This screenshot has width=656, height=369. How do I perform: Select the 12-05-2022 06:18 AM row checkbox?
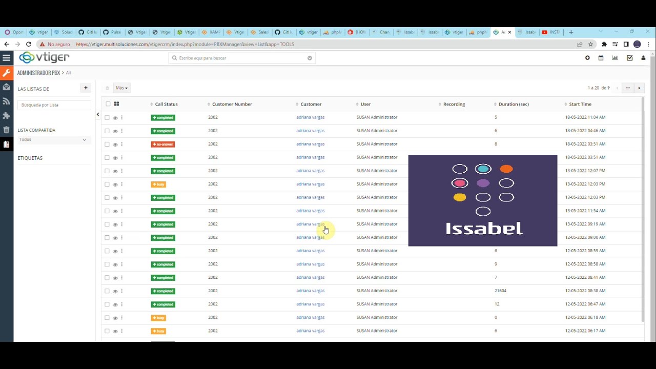point(107,317)
